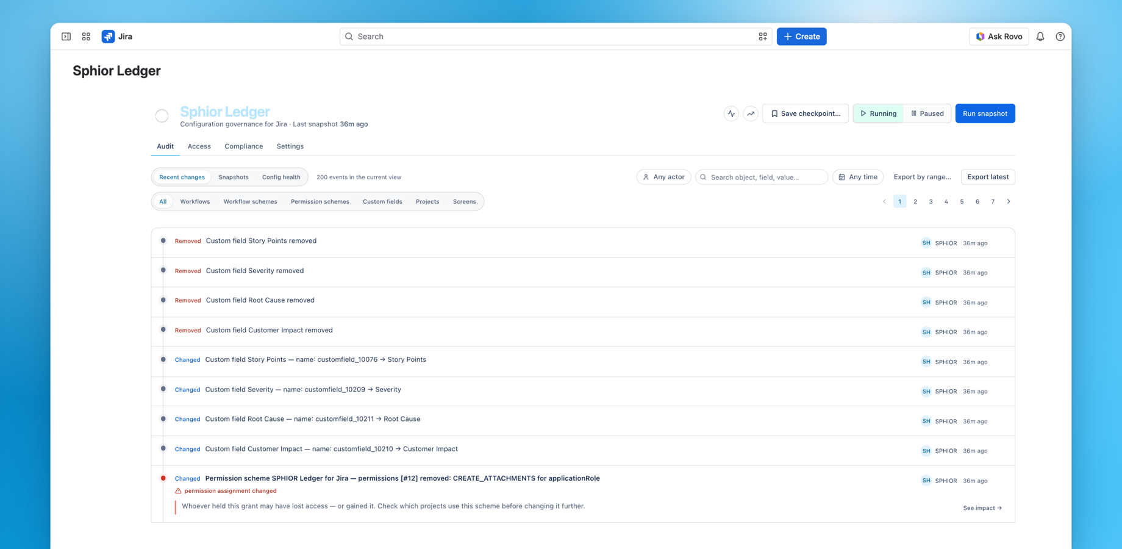Click the circular status indicator beside Sphior Ledger
Image resolution: width=1122 pixels, height=549 pixels.
[162, 116]
